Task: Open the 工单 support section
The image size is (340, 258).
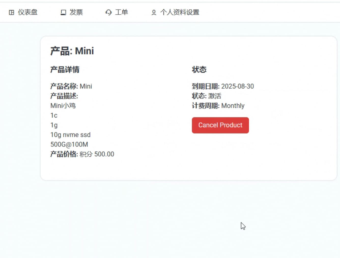Action: (x=117, y=12)
